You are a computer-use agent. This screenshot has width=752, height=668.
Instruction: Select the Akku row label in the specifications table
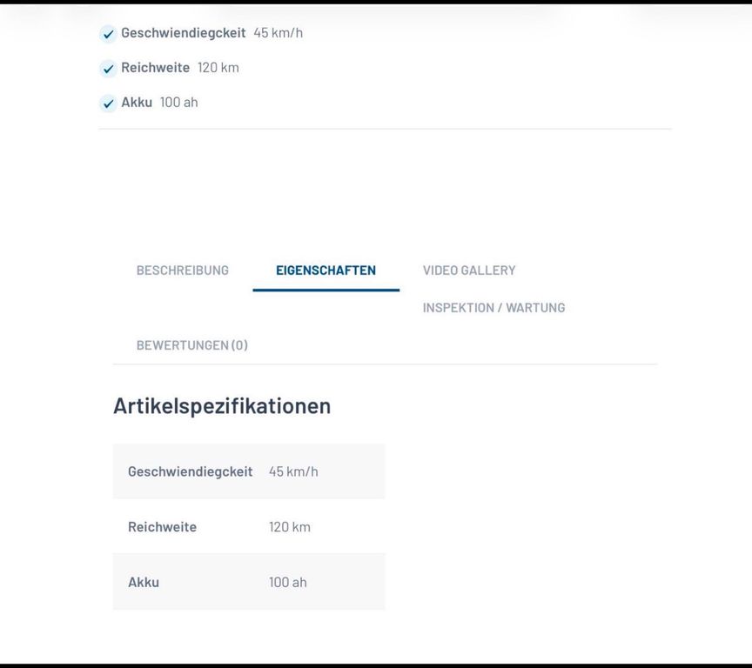tap(144, 583)
